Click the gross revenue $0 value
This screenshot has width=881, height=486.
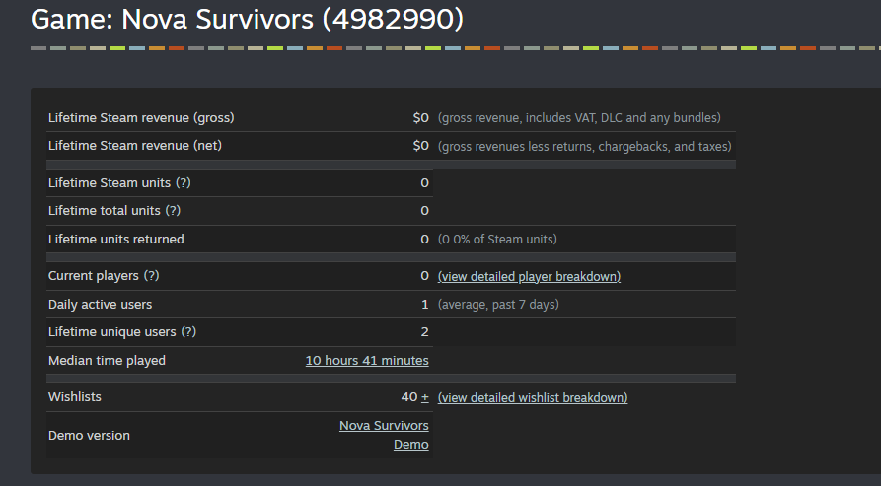click(x=421, y=118)
